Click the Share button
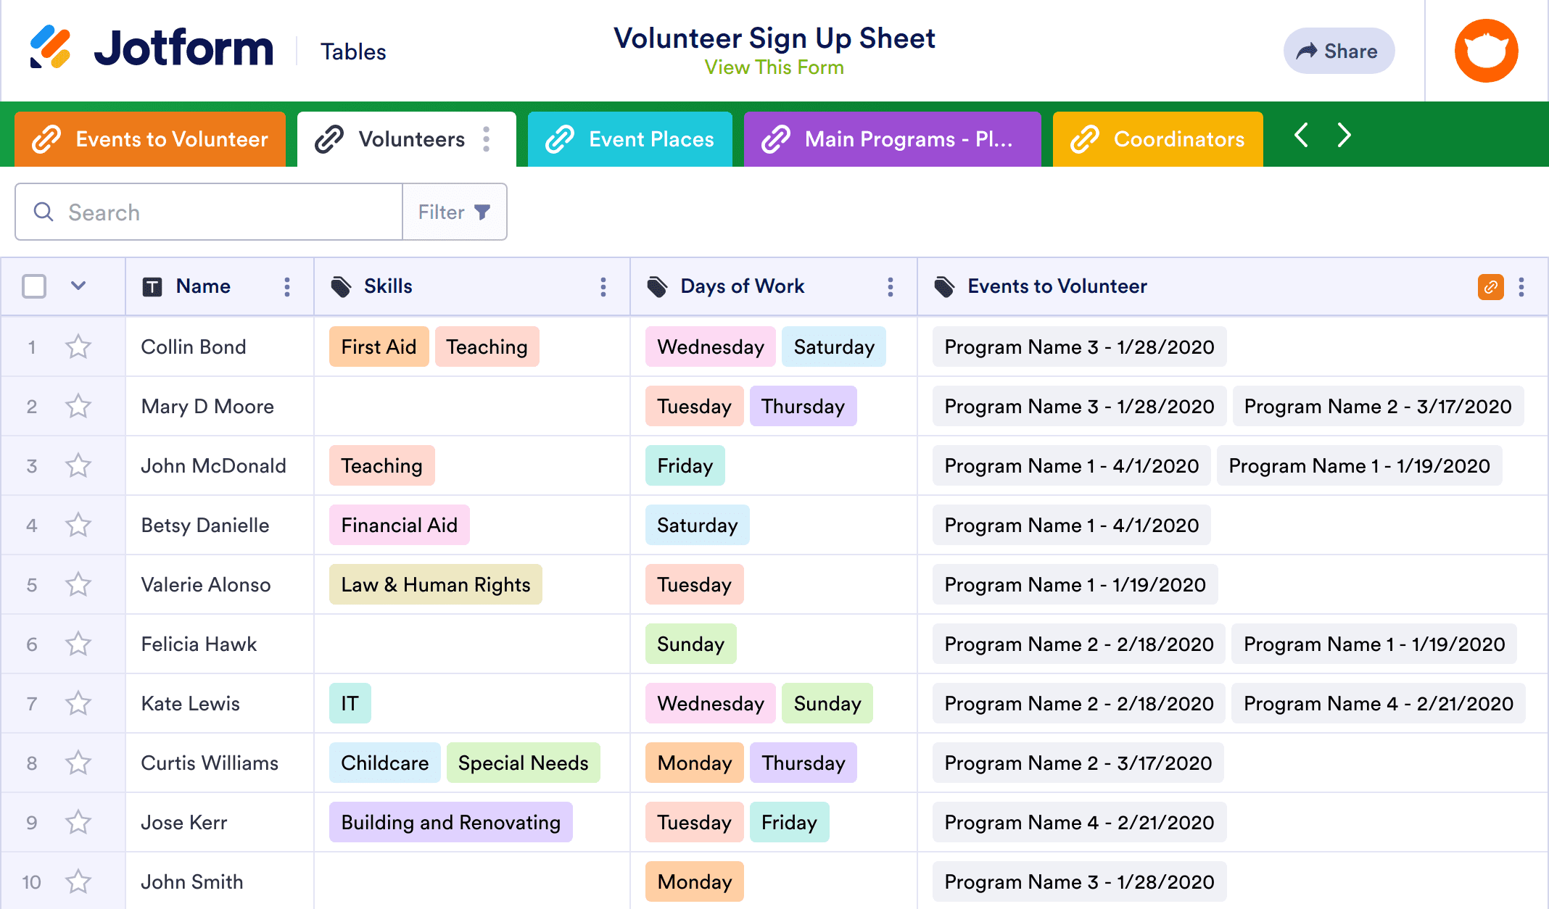1549x909 pixels. point(1339,51)
